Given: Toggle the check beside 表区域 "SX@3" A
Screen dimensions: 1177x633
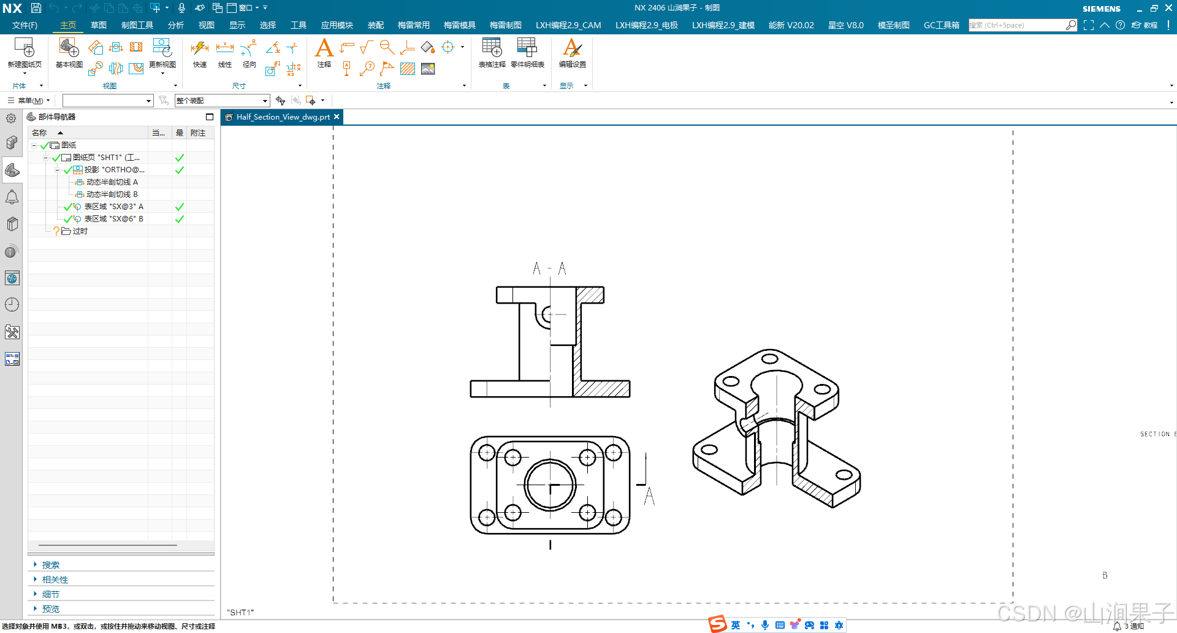Looking at the screenshot, I should tap(67, 207).
